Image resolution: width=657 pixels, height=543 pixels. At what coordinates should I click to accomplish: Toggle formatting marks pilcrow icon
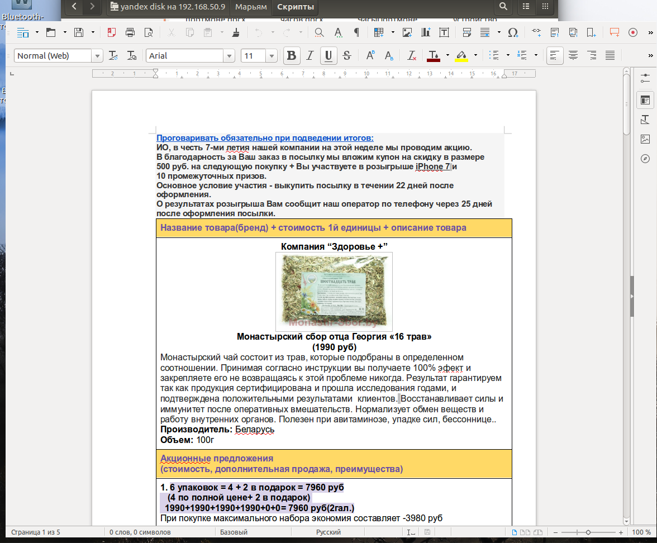(x=356, y=32)
